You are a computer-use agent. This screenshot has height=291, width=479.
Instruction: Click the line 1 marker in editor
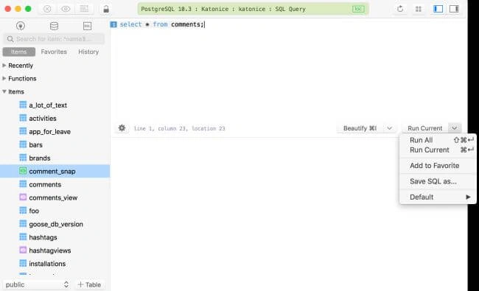click(x=113, y=24)
